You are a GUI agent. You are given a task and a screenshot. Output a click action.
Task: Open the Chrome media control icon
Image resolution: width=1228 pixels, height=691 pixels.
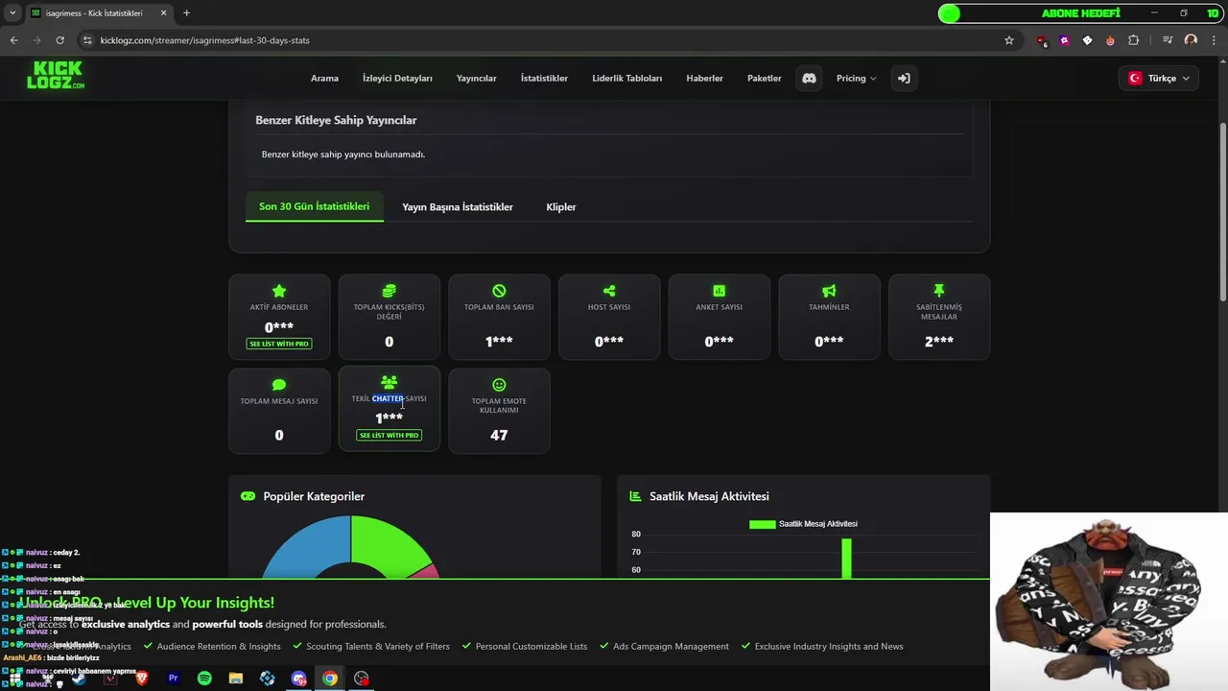pos(1168,40)
